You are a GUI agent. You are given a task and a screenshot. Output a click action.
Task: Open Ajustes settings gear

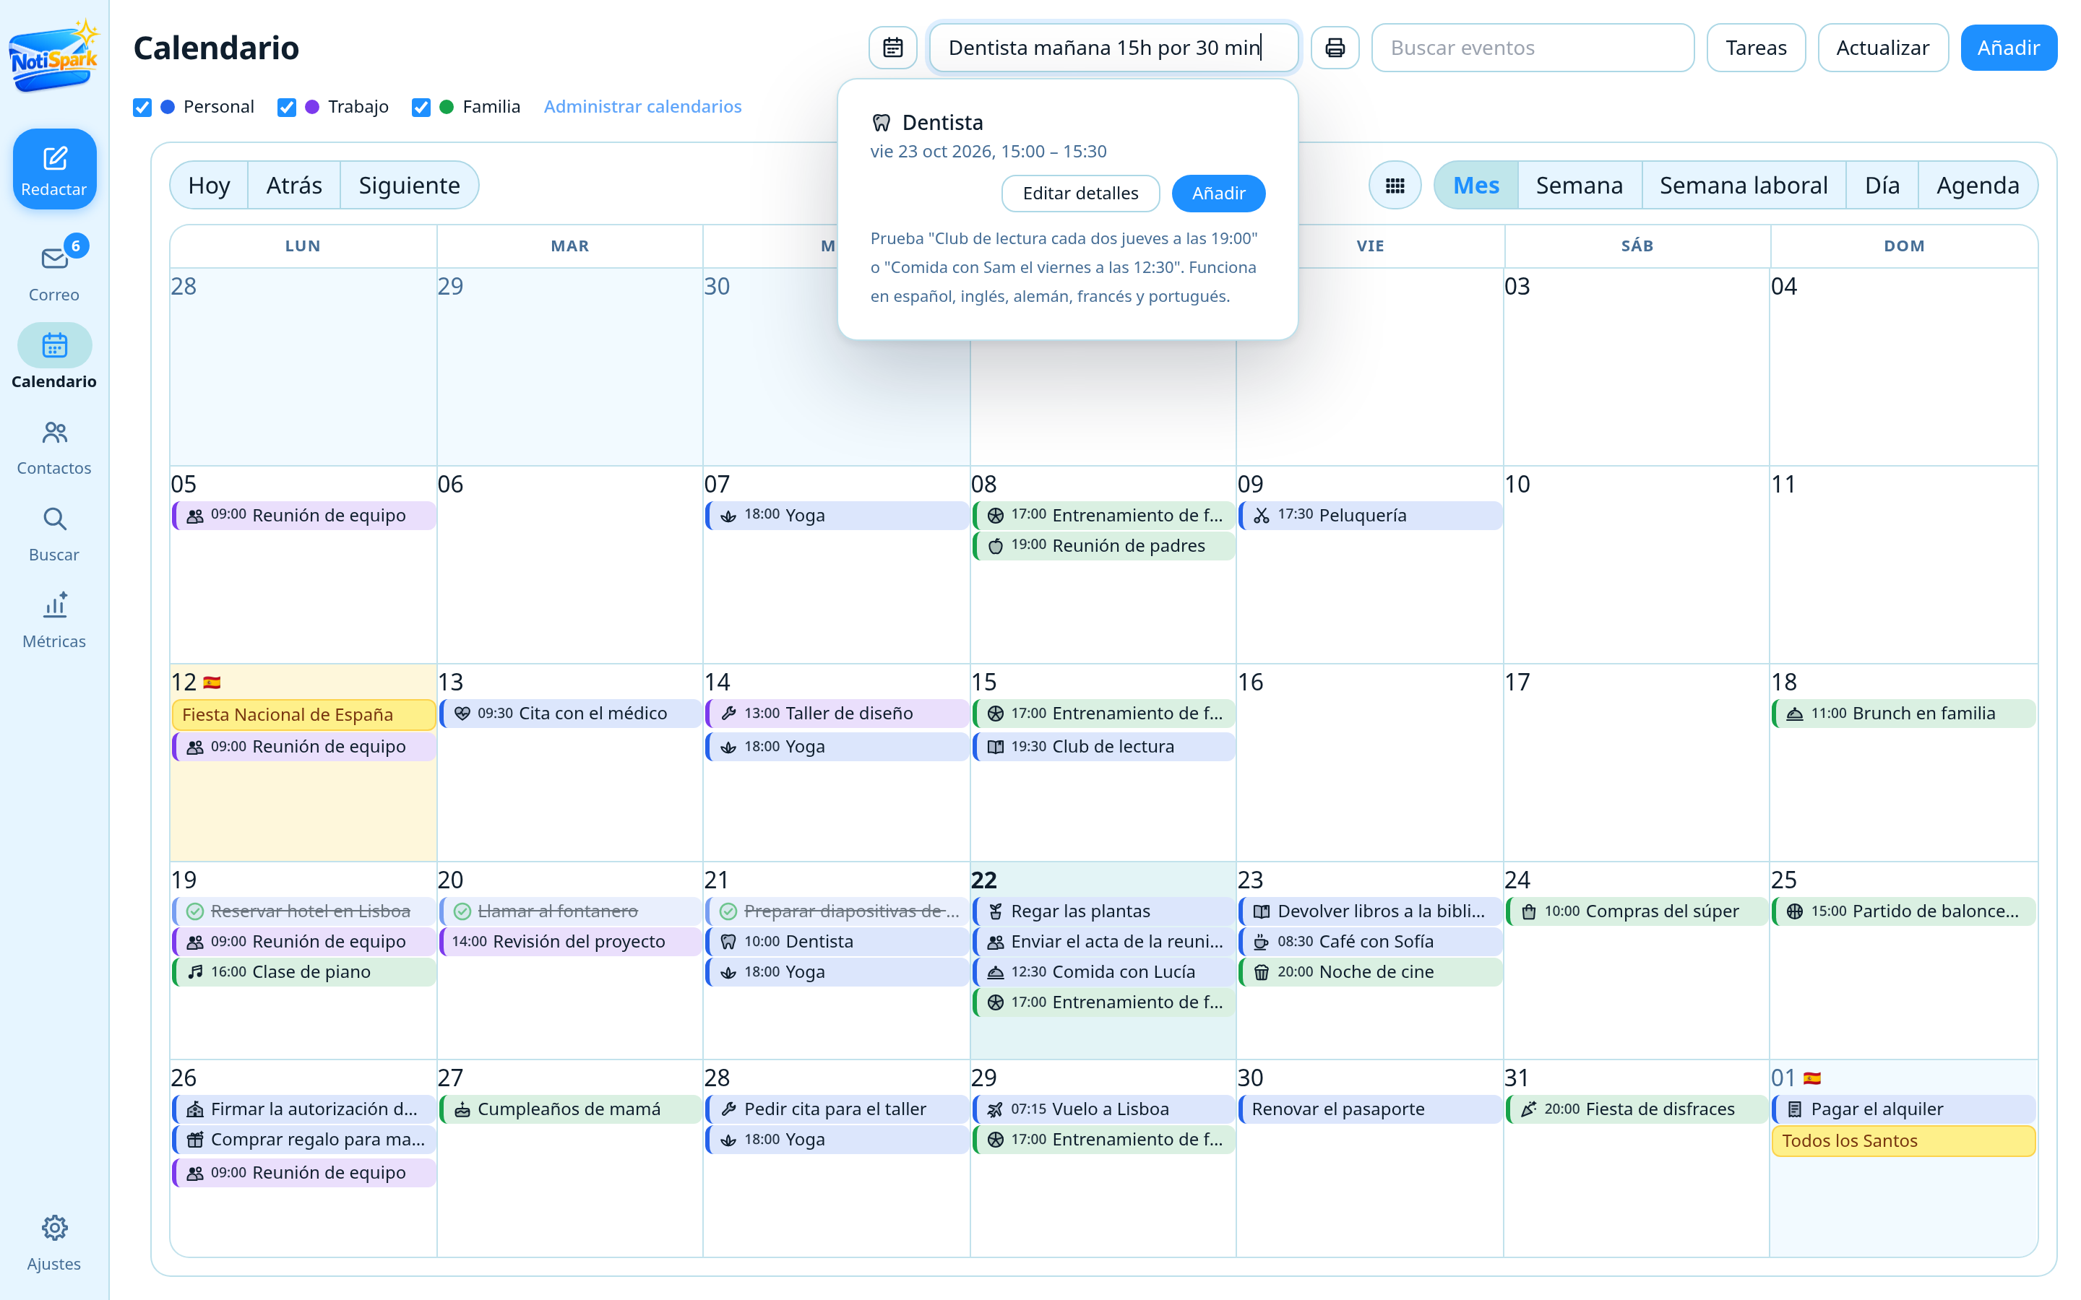click(54, 1242)
